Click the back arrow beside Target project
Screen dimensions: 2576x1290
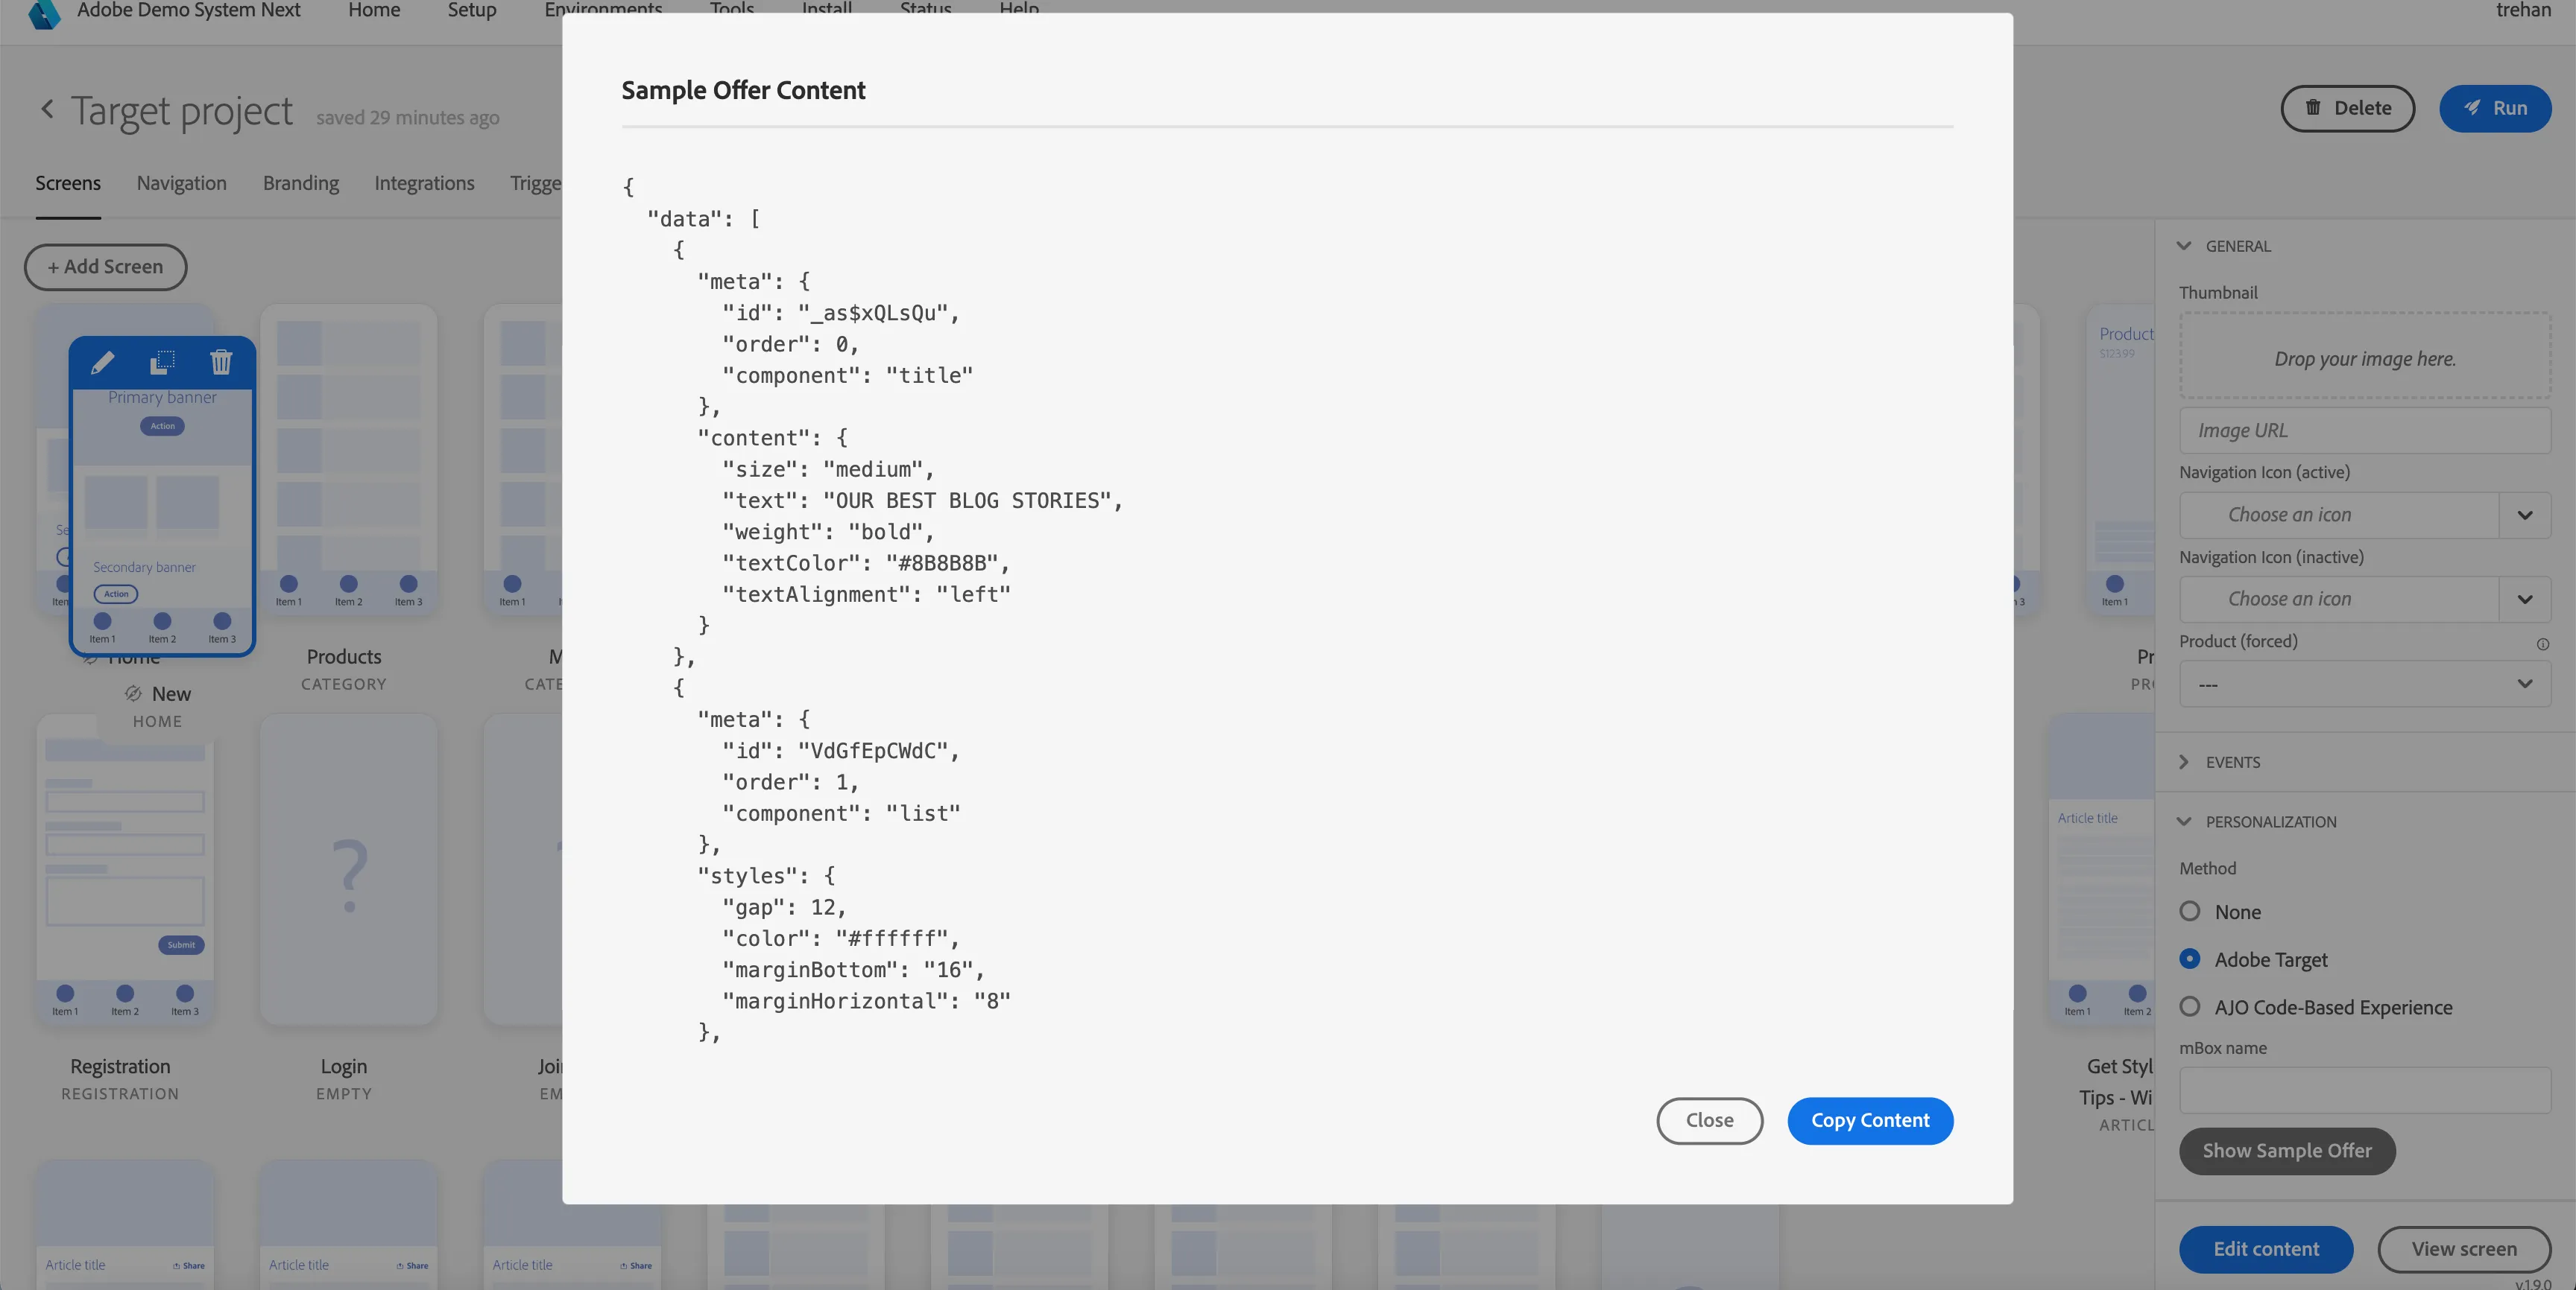[x=47, y=109]
